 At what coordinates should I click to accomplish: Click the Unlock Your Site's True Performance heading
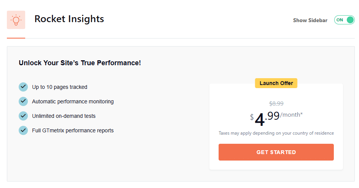80,63
